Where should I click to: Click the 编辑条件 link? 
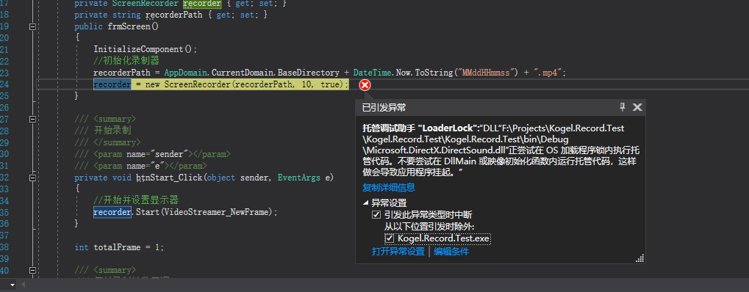point(451,252)
